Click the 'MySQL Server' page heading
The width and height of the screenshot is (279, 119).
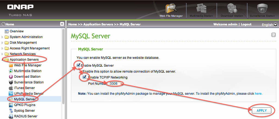[91, 36]
